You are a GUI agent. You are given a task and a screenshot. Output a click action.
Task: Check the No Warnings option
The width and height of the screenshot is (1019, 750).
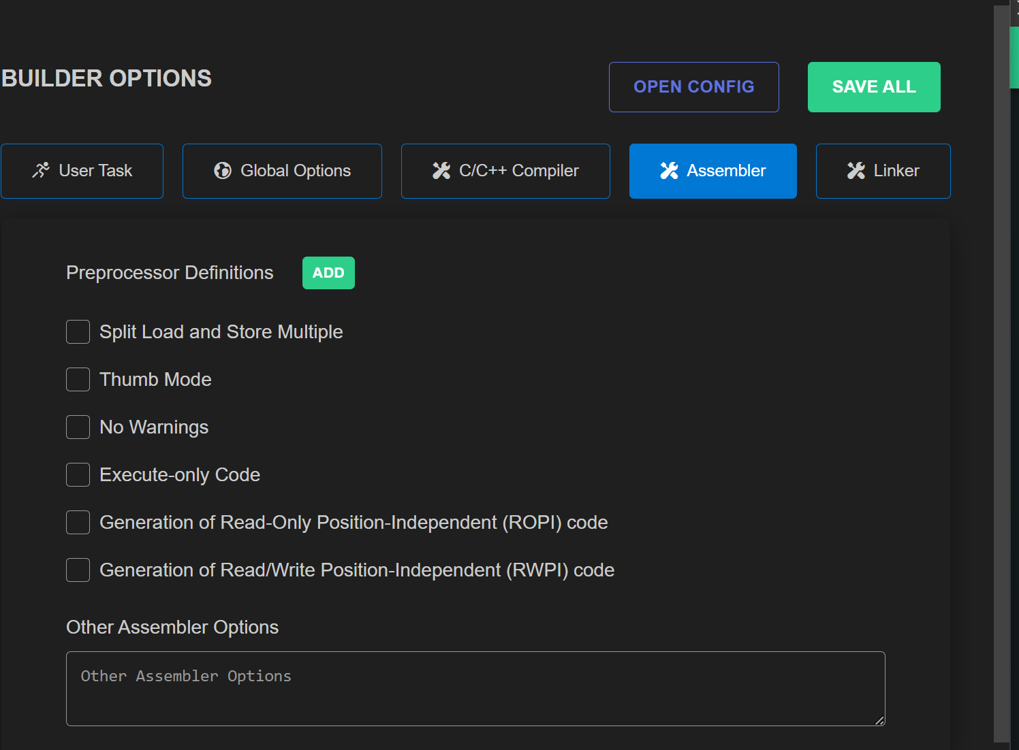point(78,427)
